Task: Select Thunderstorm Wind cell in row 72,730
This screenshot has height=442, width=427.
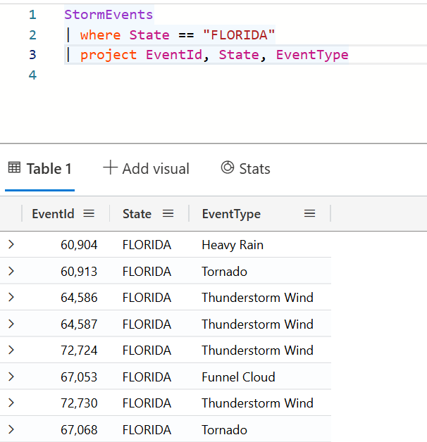Action: [x=258, y=403]
